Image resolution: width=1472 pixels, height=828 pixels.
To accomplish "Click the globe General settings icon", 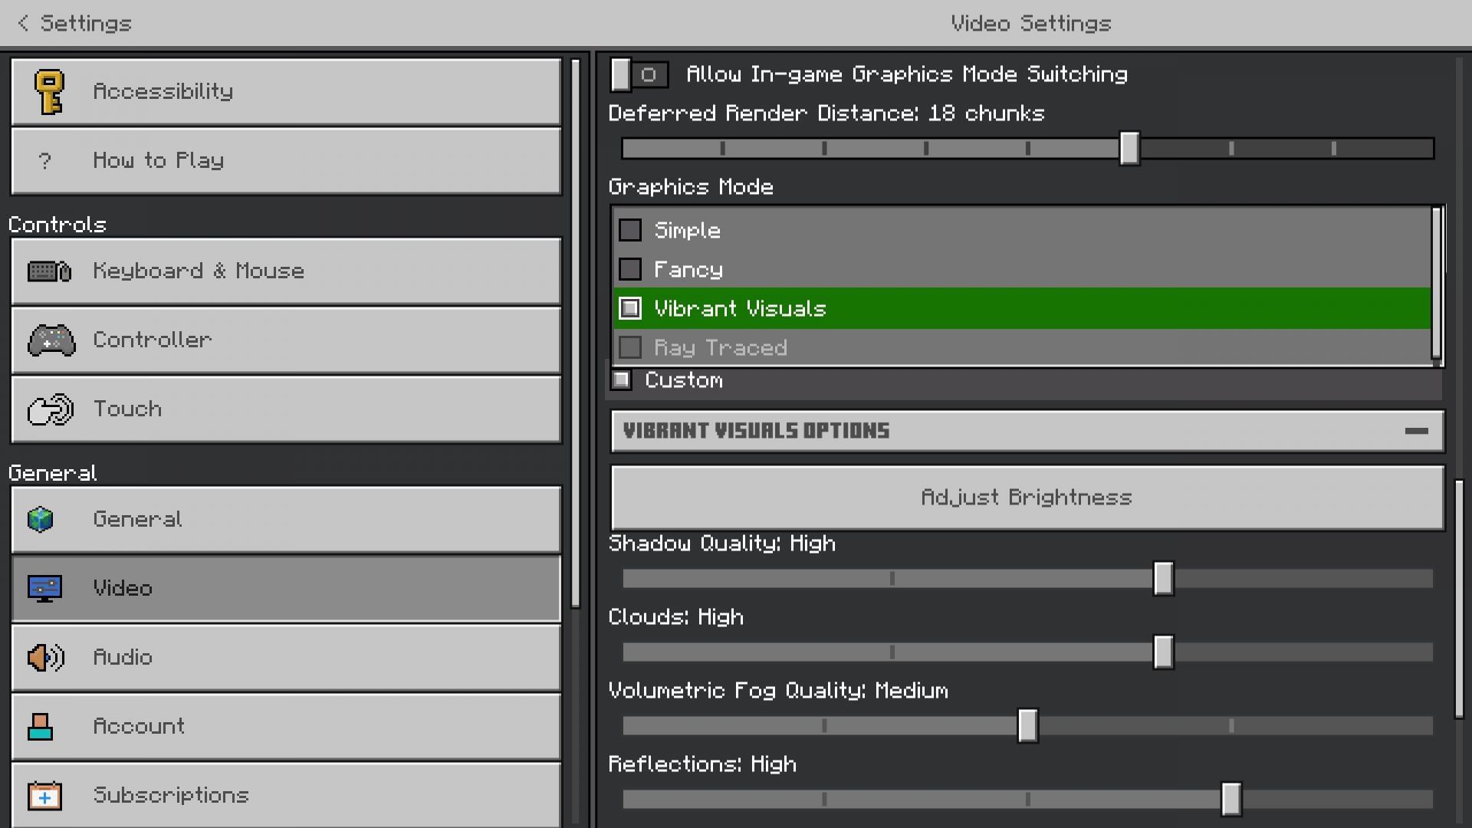I will click(x=41, y=520).
